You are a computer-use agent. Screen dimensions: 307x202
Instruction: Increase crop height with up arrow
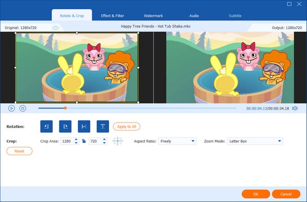click(x=104, y=139)
